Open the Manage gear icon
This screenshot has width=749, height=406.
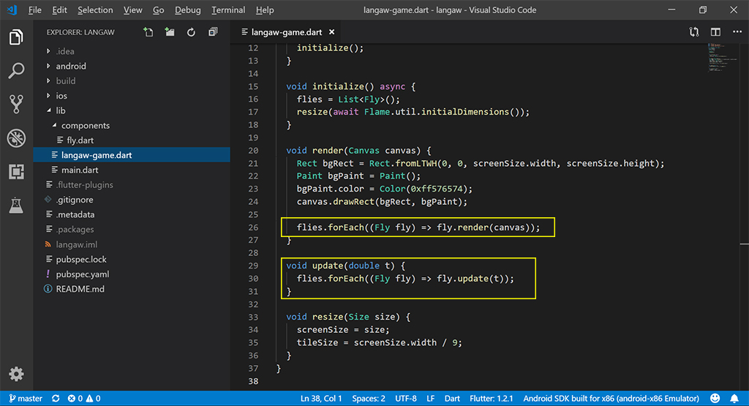(x=16, y=374)
